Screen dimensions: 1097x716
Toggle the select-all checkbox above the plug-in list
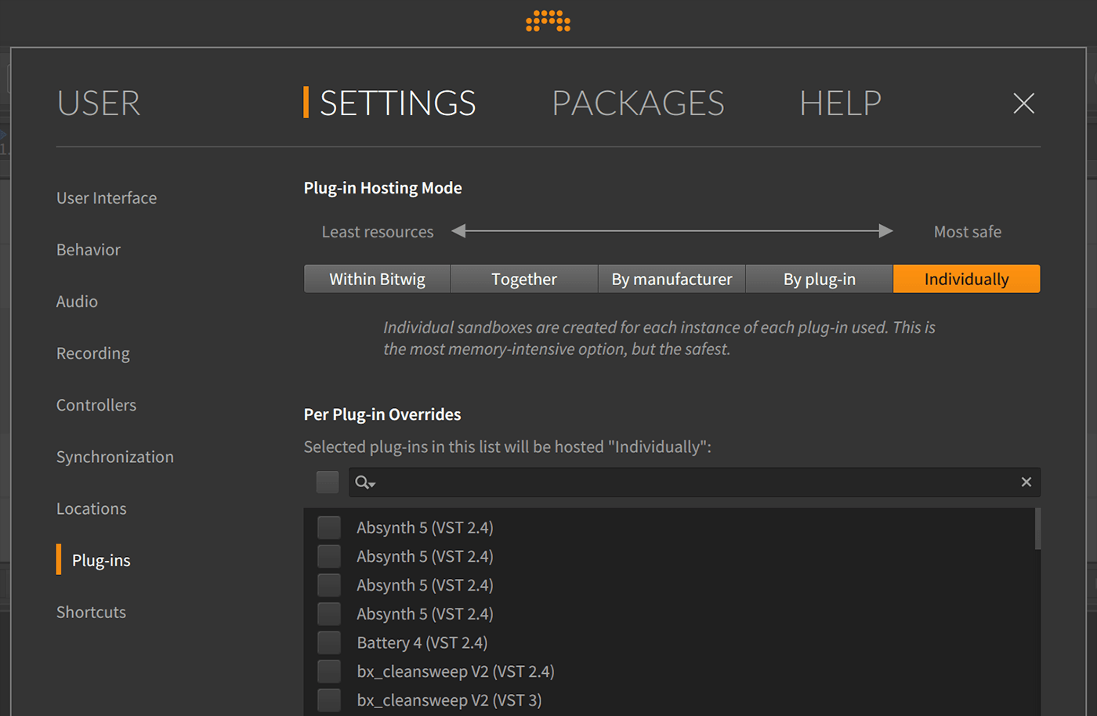point(327,482)
